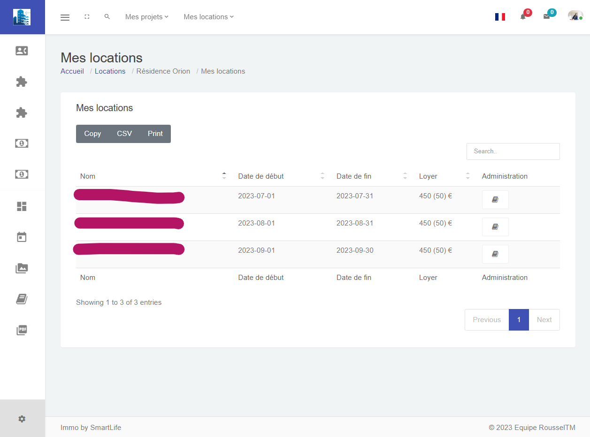The image size is (590, 437).
Task: Click the Accueil breadcrumb link
Action: (72, 71)
